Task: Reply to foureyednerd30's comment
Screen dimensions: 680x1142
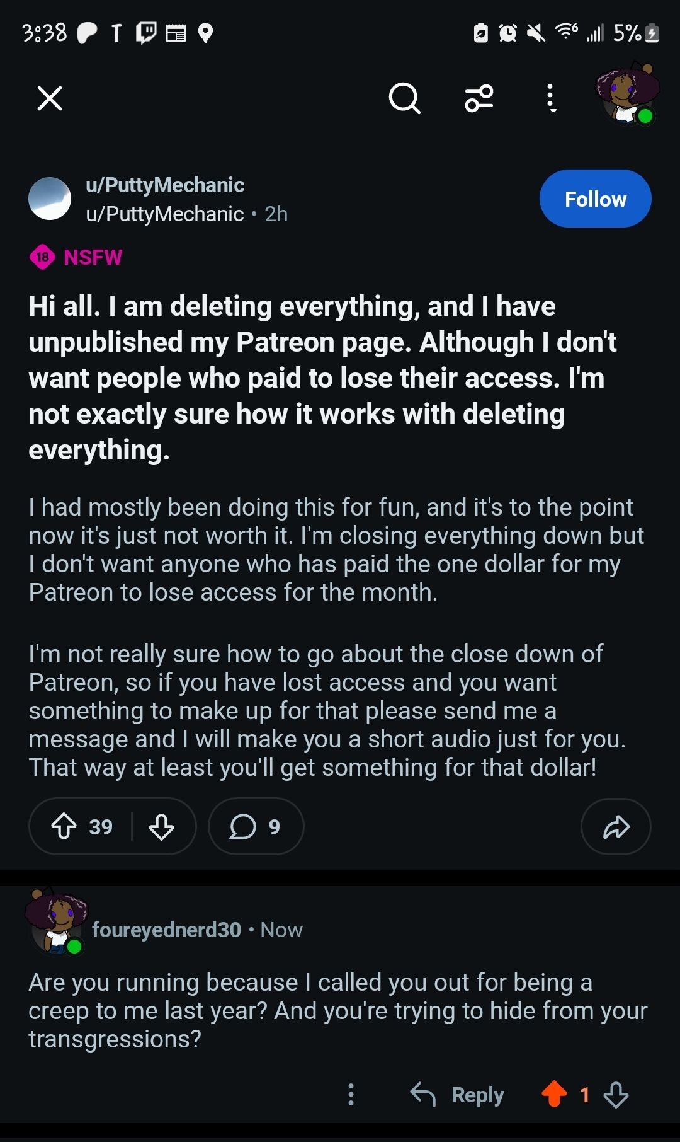Action: pos(457,1095)
